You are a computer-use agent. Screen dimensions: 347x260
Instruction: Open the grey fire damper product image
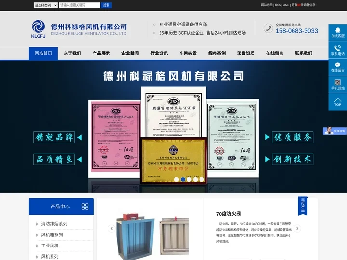point(174,236)
